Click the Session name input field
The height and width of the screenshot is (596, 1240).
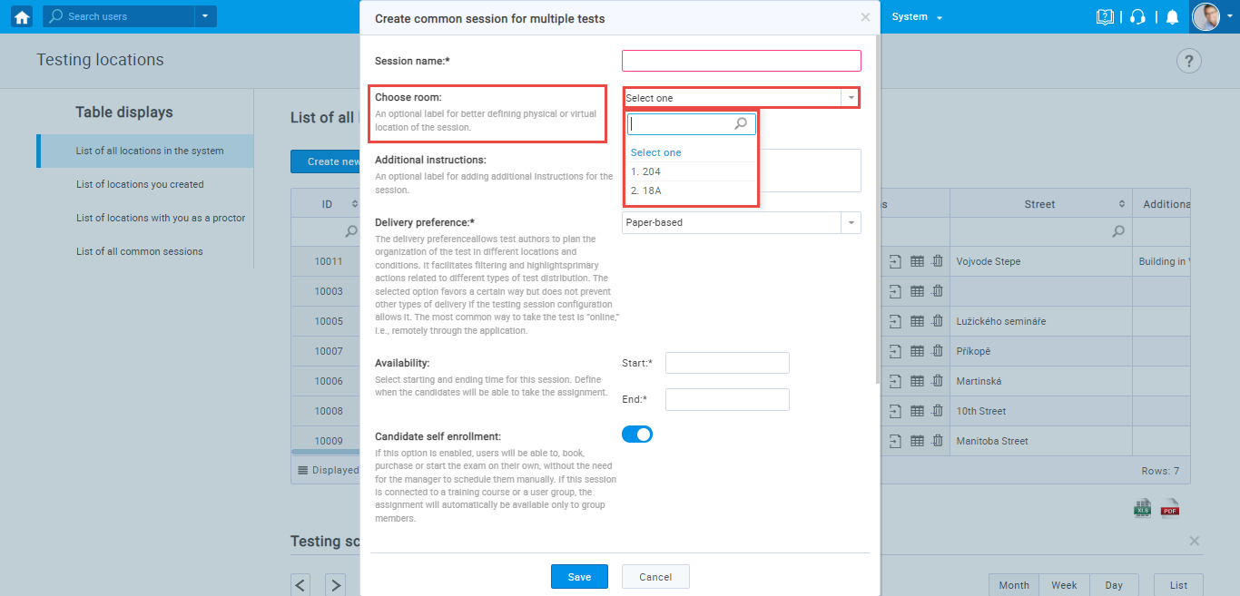coord(741,61)
